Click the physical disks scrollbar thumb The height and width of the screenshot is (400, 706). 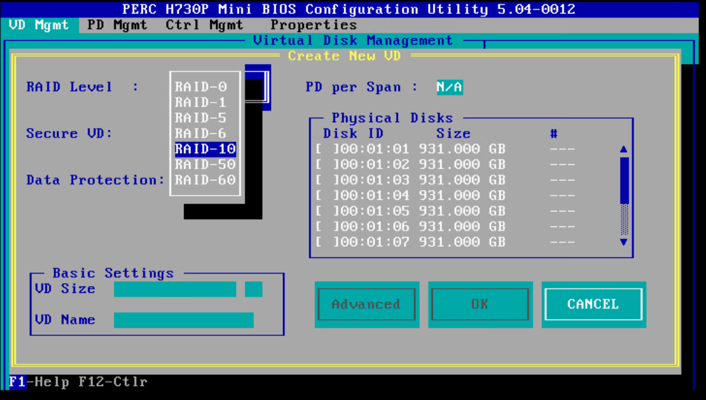pos(624,179)
